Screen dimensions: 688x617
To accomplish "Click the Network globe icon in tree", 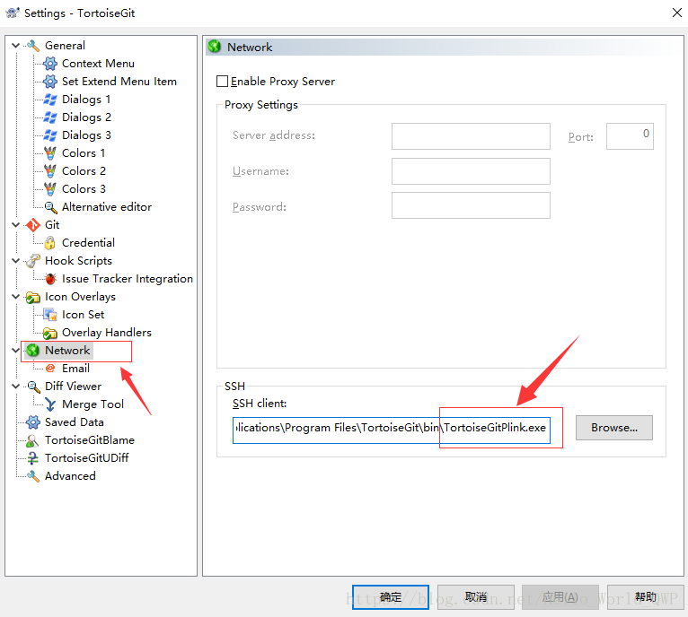I will click(x=33, y=351).
